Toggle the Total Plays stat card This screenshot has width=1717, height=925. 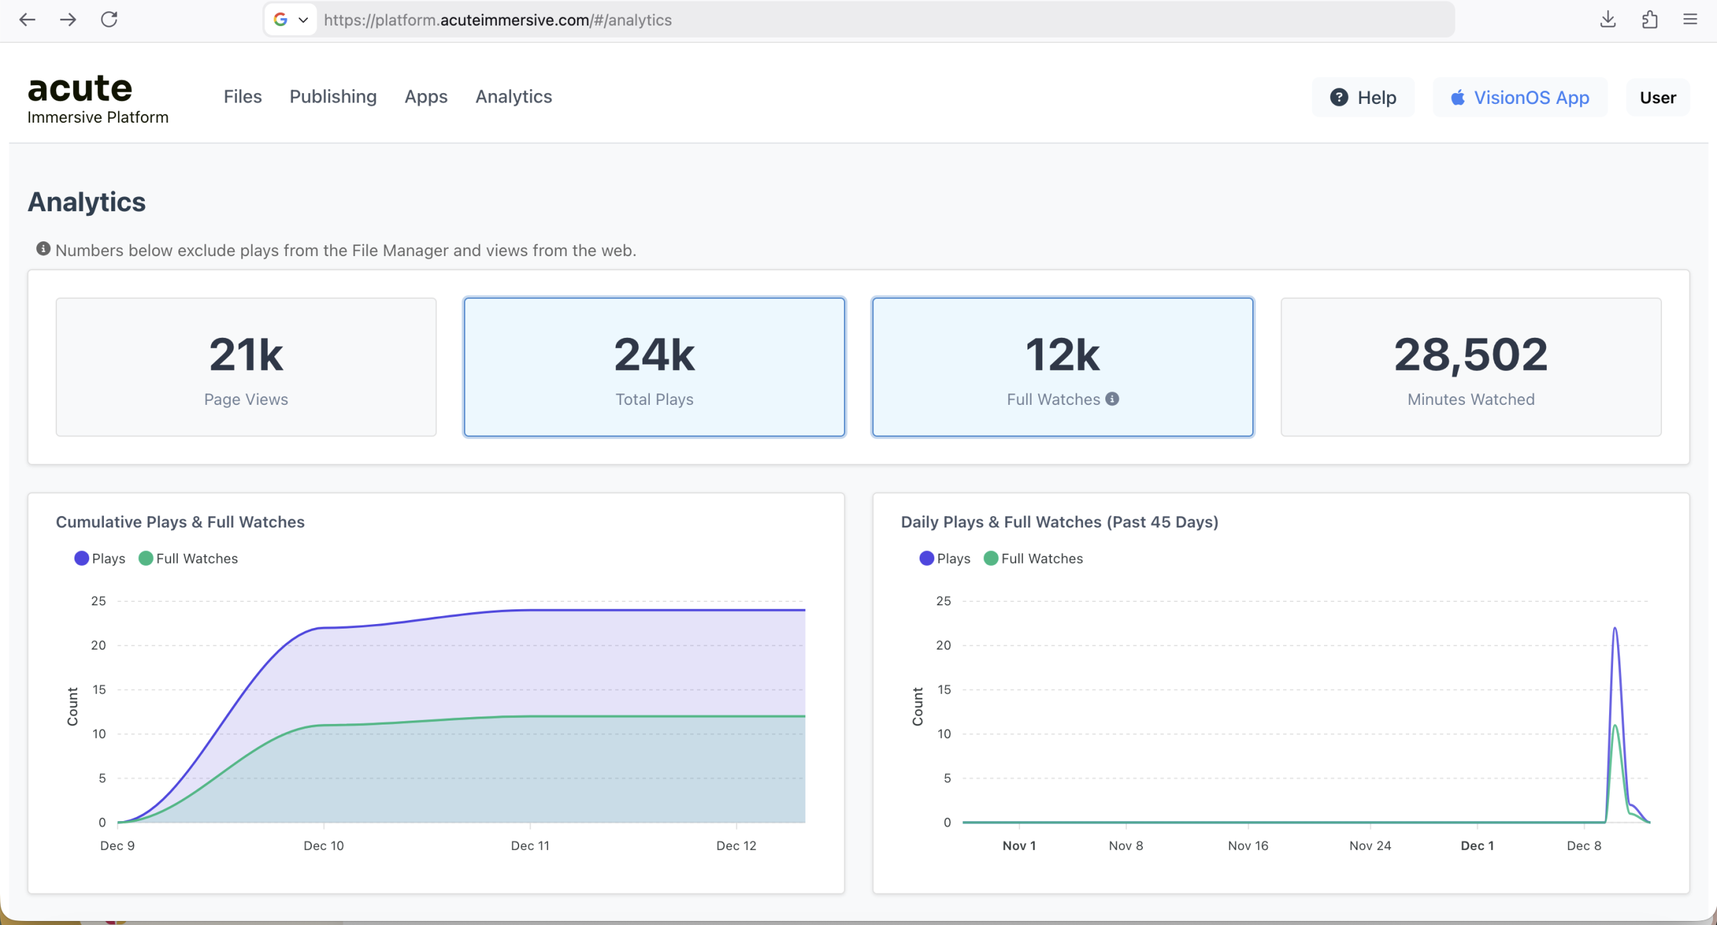coord(654,367)
